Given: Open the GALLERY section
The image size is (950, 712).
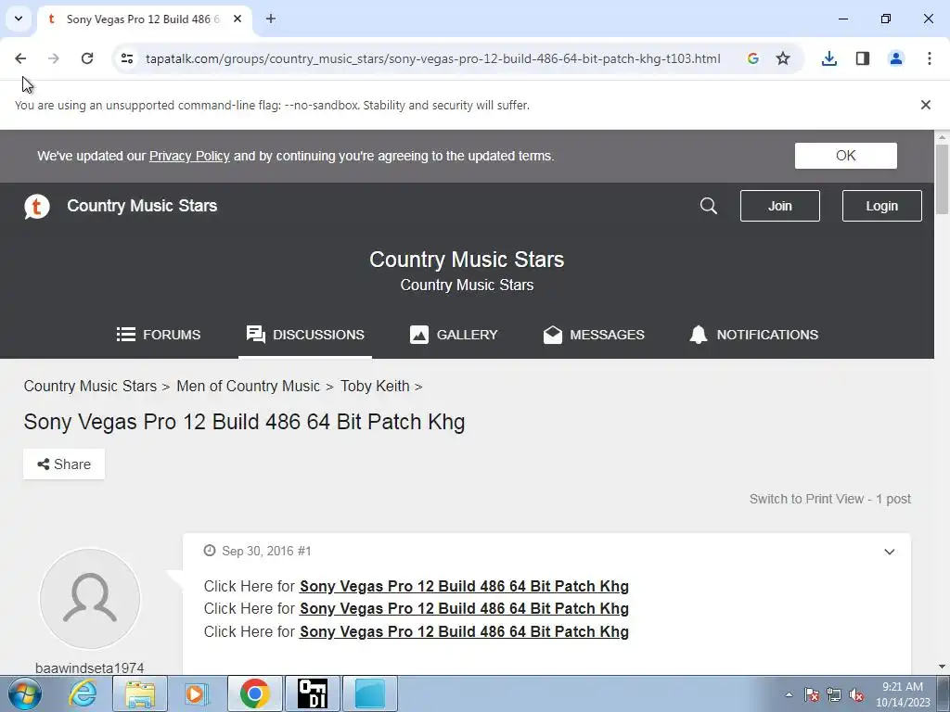Looking at the screenshot, I should pyautogui.click(x=453, y=334).
